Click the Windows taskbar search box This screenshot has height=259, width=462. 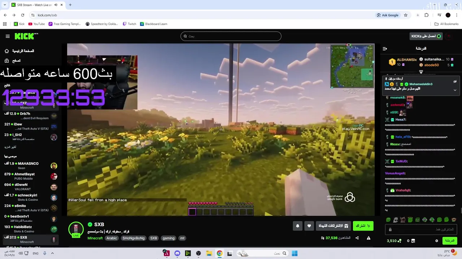(x=263, y=253)
